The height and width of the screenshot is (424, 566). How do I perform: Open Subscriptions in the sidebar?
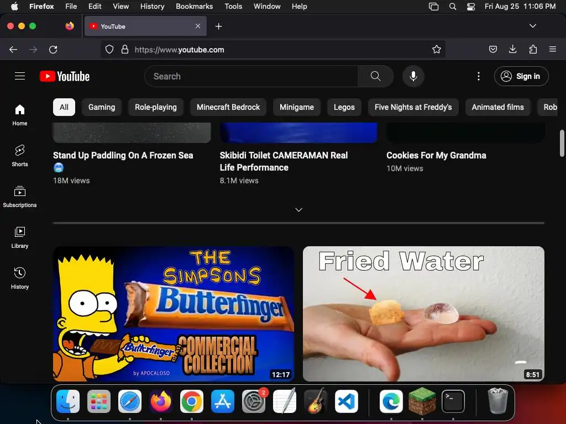[x=20, y=197]
